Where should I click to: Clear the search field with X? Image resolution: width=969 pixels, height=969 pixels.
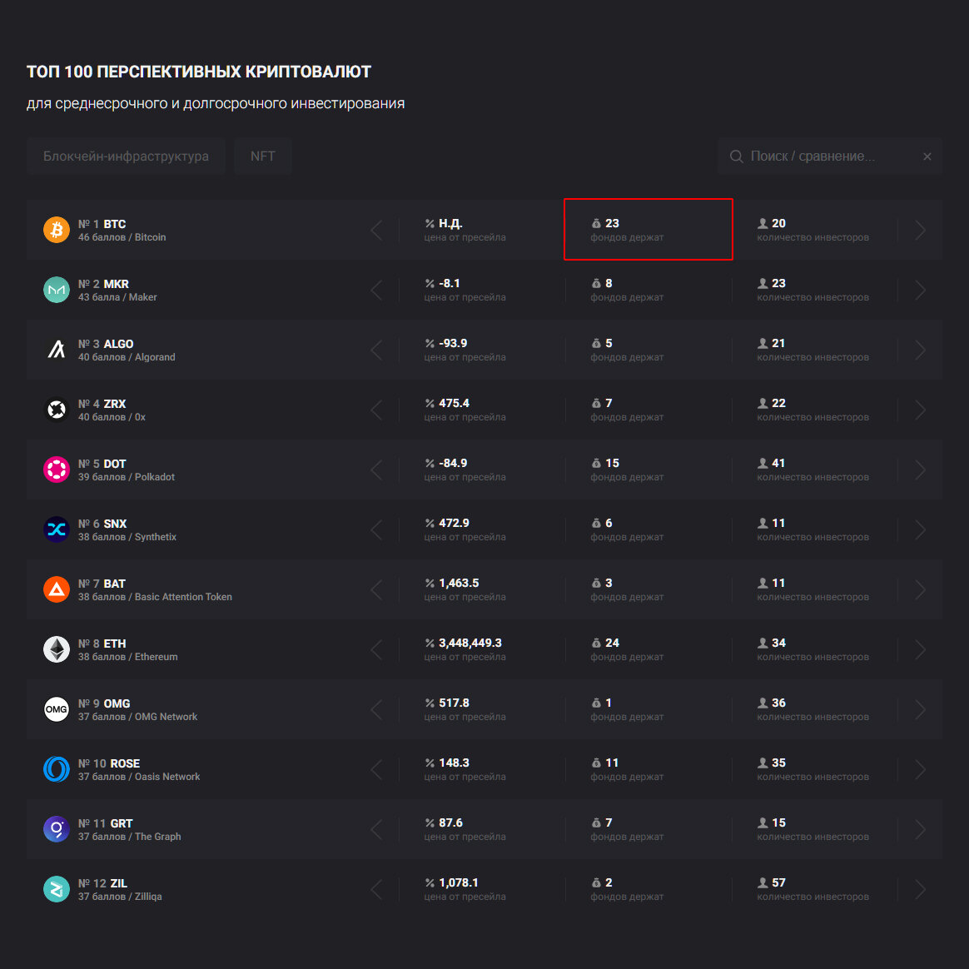coord(927,157)
